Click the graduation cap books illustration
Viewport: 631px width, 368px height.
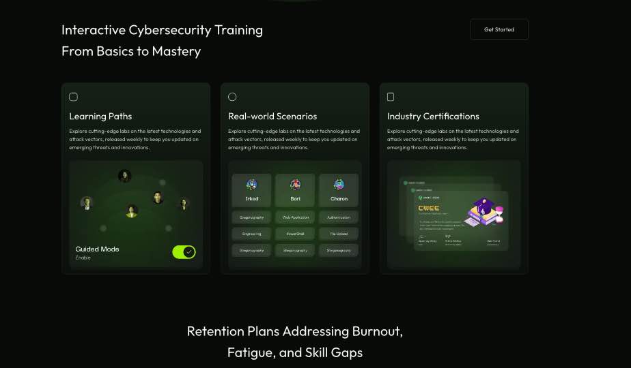(x=484, y=212)
